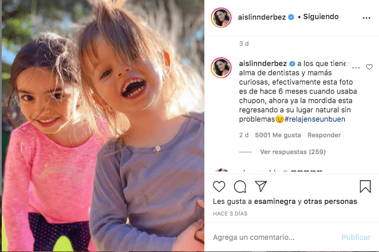Viewport: 379px width, 252px height.
Task: Open comment options three dots
Action: pyautogui.click(x=356, y=68)
